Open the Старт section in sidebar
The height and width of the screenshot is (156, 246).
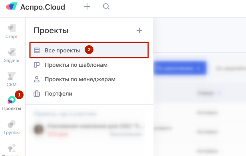[x=12, y=31]
